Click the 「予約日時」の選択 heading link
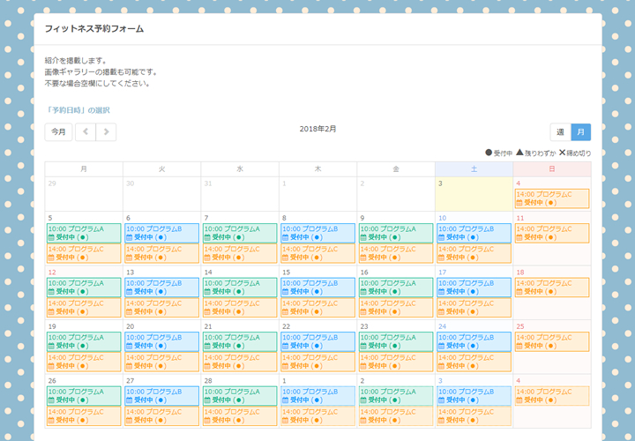Image resolution: width=635 pixels, height=441 pixels. tap(78, 110)
